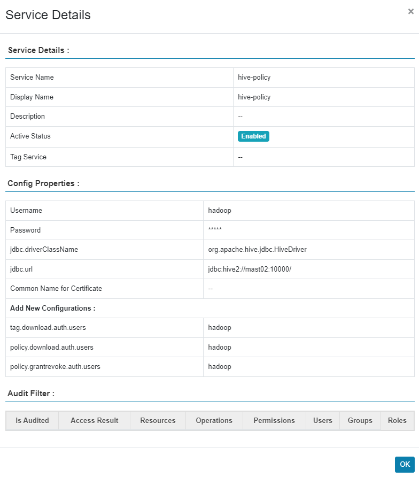Viewport: 419px width, 478px height.
Task: Click the masked Password value
Action: point(215,229)
